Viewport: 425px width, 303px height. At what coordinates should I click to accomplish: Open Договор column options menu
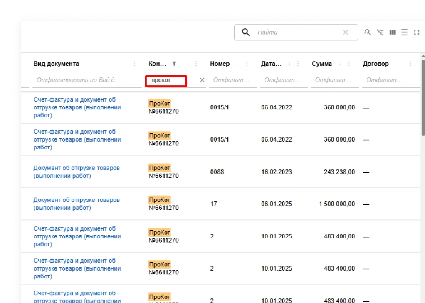(410, 64)
